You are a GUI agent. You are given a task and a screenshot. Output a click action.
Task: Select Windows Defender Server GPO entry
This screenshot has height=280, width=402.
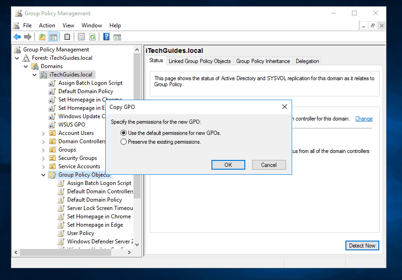100,242
